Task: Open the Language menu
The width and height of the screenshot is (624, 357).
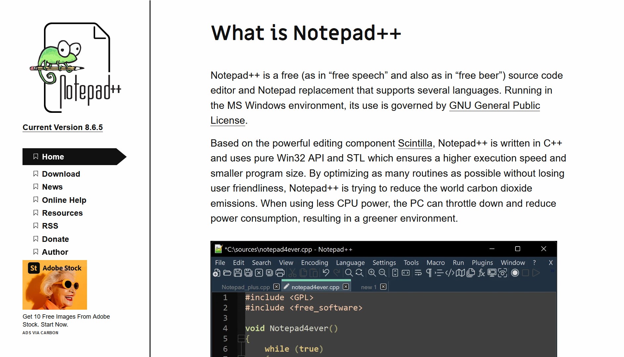Action: pyautogui.click(x=350, y=263)
